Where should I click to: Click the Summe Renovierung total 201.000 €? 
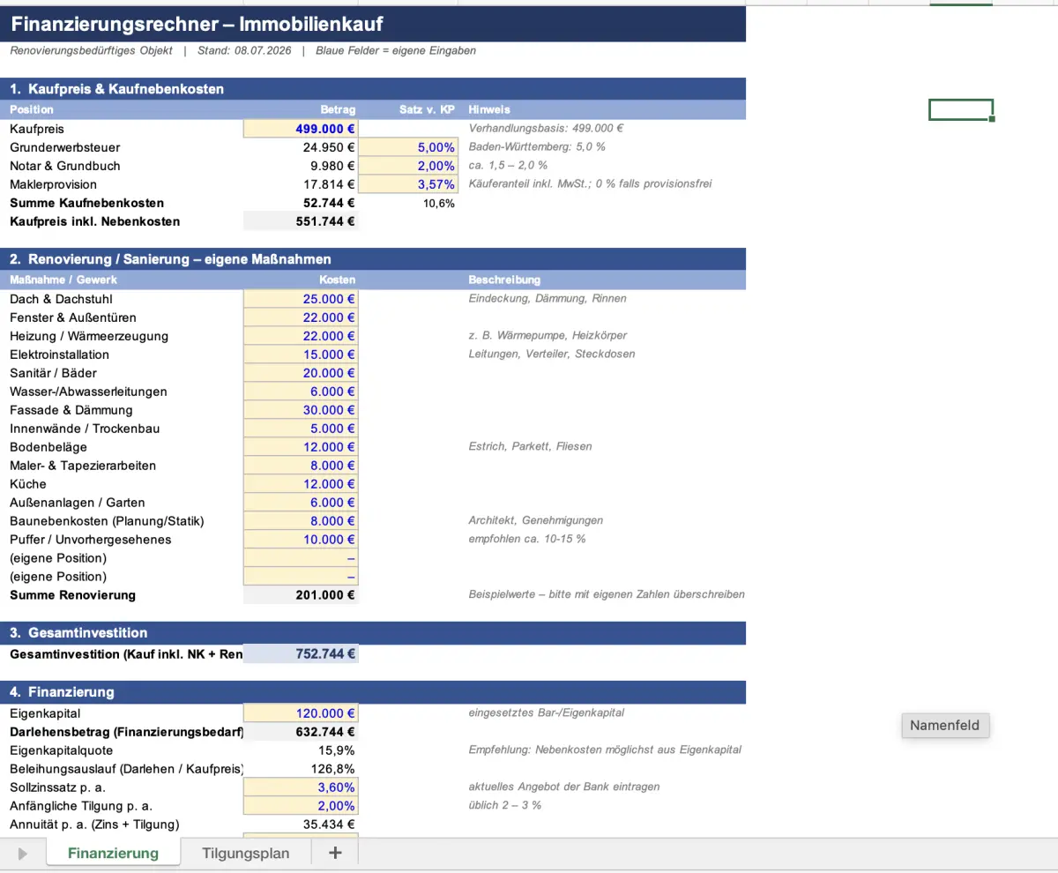(301, 595)
